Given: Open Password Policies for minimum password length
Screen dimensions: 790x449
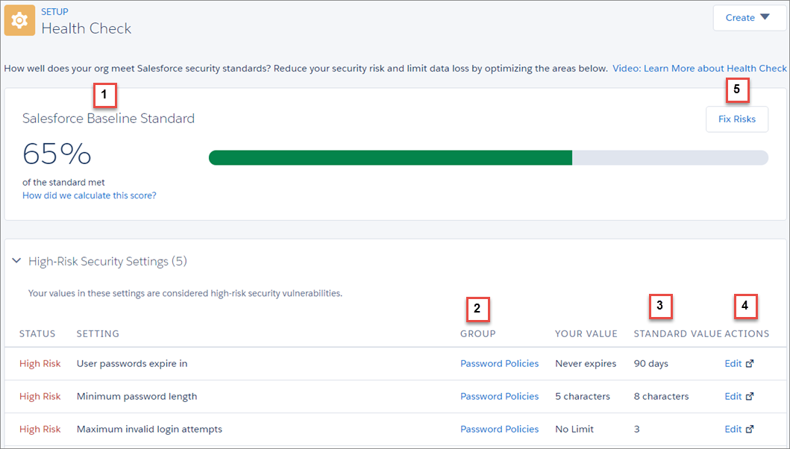Looking at the screenshot, I should pyautogui.click(x=499, y=396).
